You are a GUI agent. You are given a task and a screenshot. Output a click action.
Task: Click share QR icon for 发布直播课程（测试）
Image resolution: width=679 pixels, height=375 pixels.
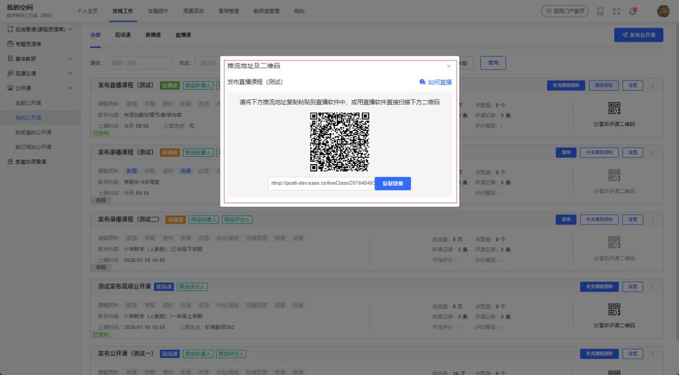614,108
